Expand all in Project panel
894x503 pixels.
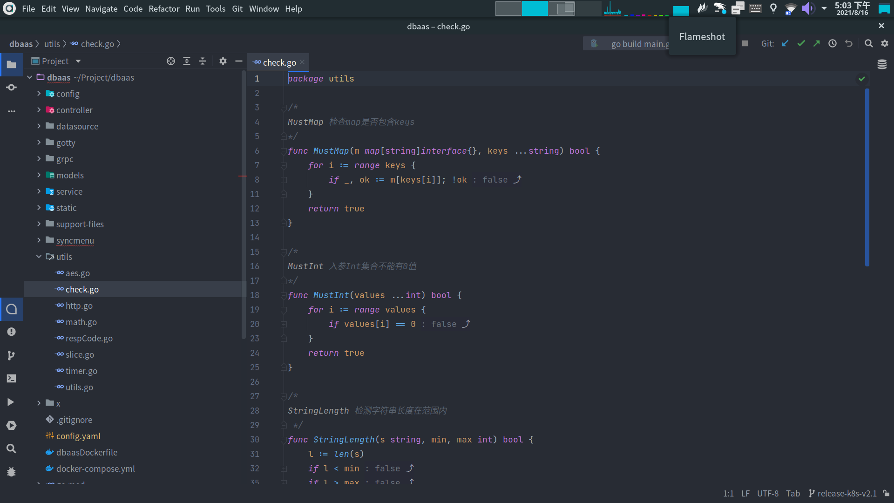coord(187,61)
